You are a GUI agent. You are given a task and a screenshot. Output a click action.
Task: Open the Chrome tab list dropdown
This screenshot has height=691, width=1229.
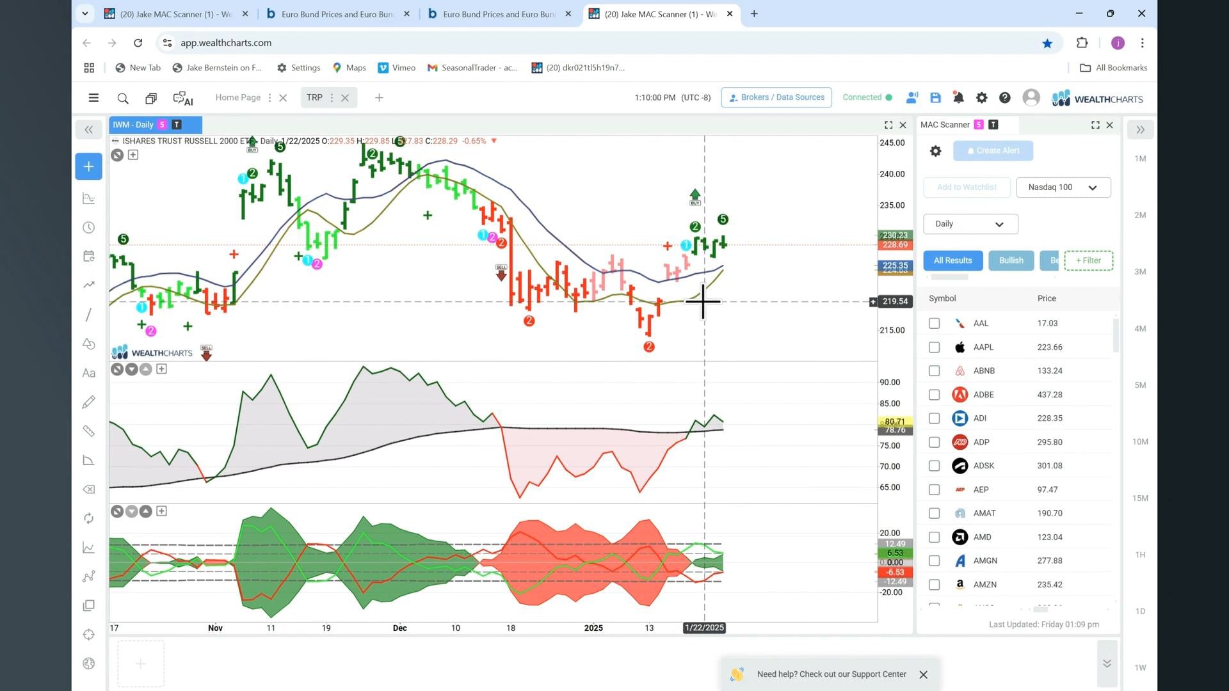click(84, 13)
